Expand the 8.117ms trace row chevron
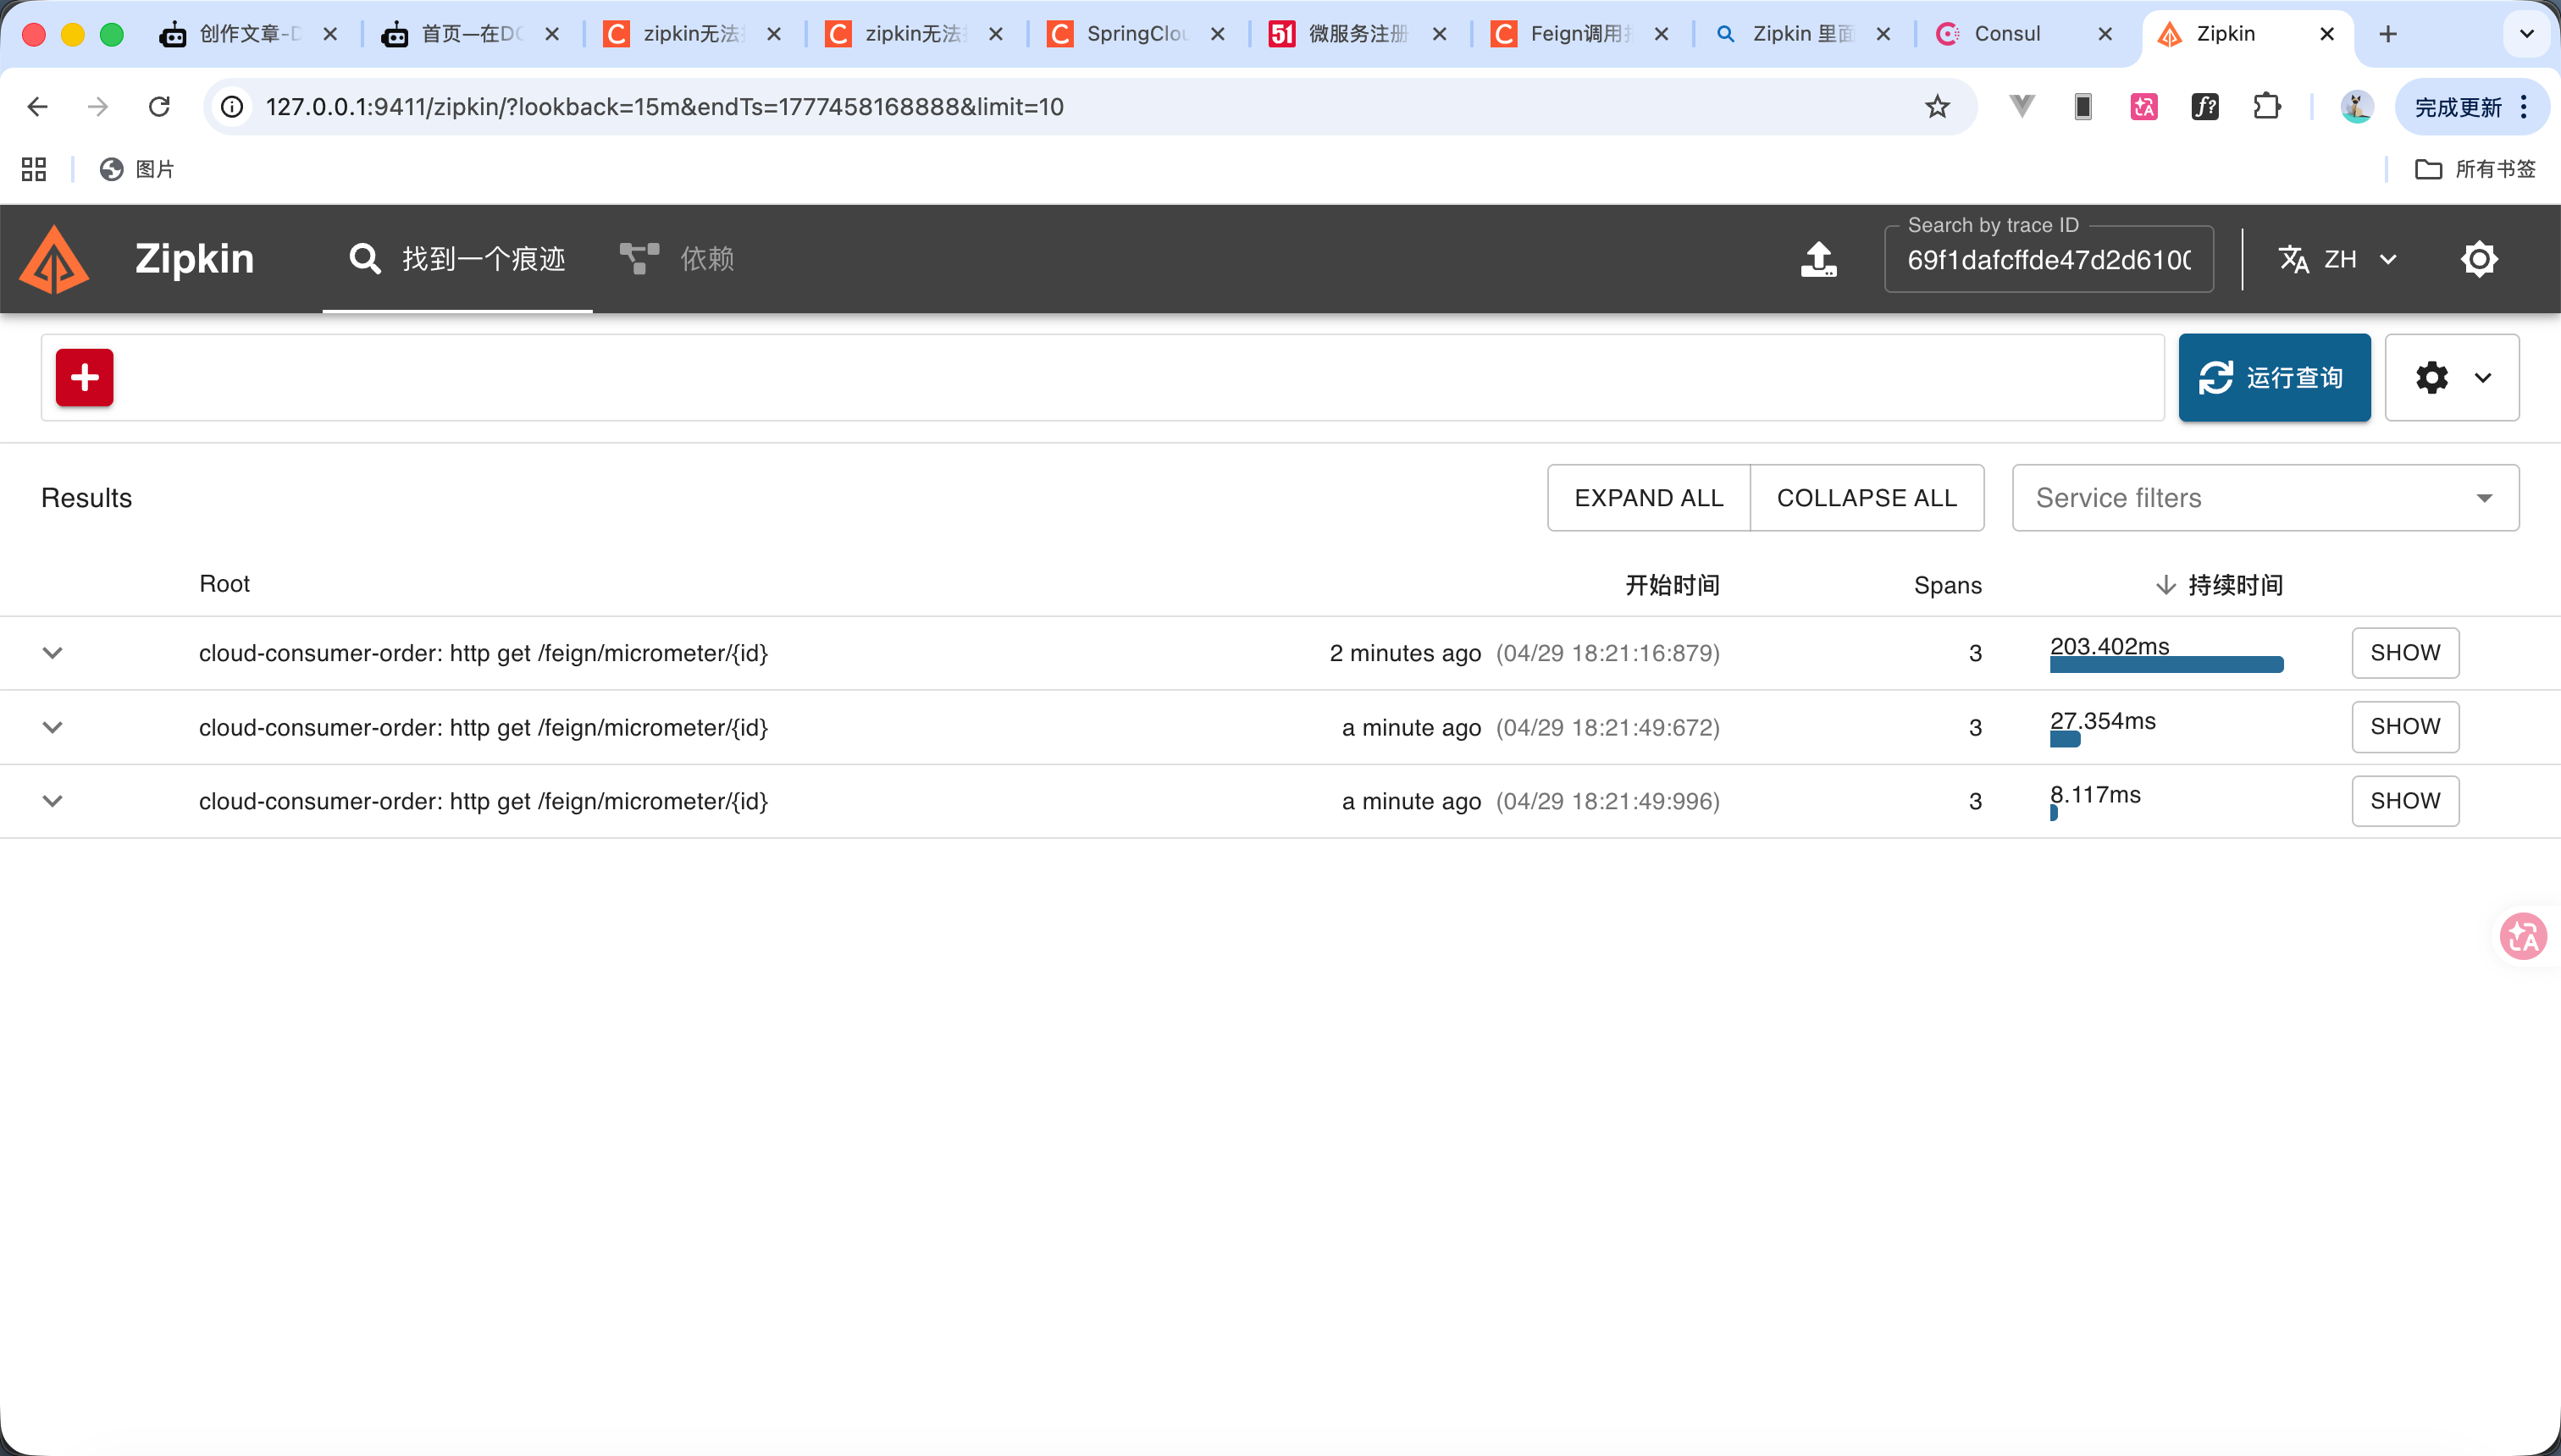2561x1456 pixels. (53, 801)
